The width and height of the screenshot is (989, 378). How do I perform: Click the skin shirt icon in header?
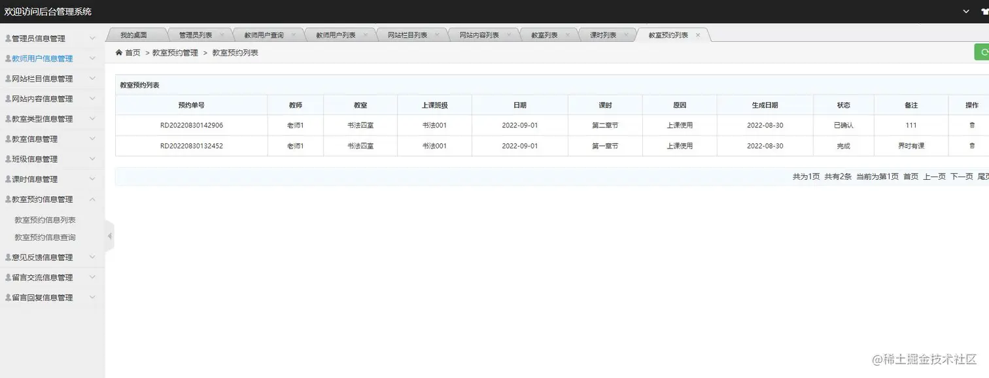tap(986, 12)
